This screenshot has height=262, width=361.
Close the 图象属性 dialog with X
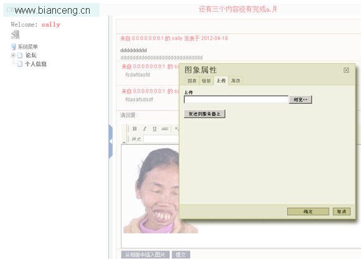346,70
